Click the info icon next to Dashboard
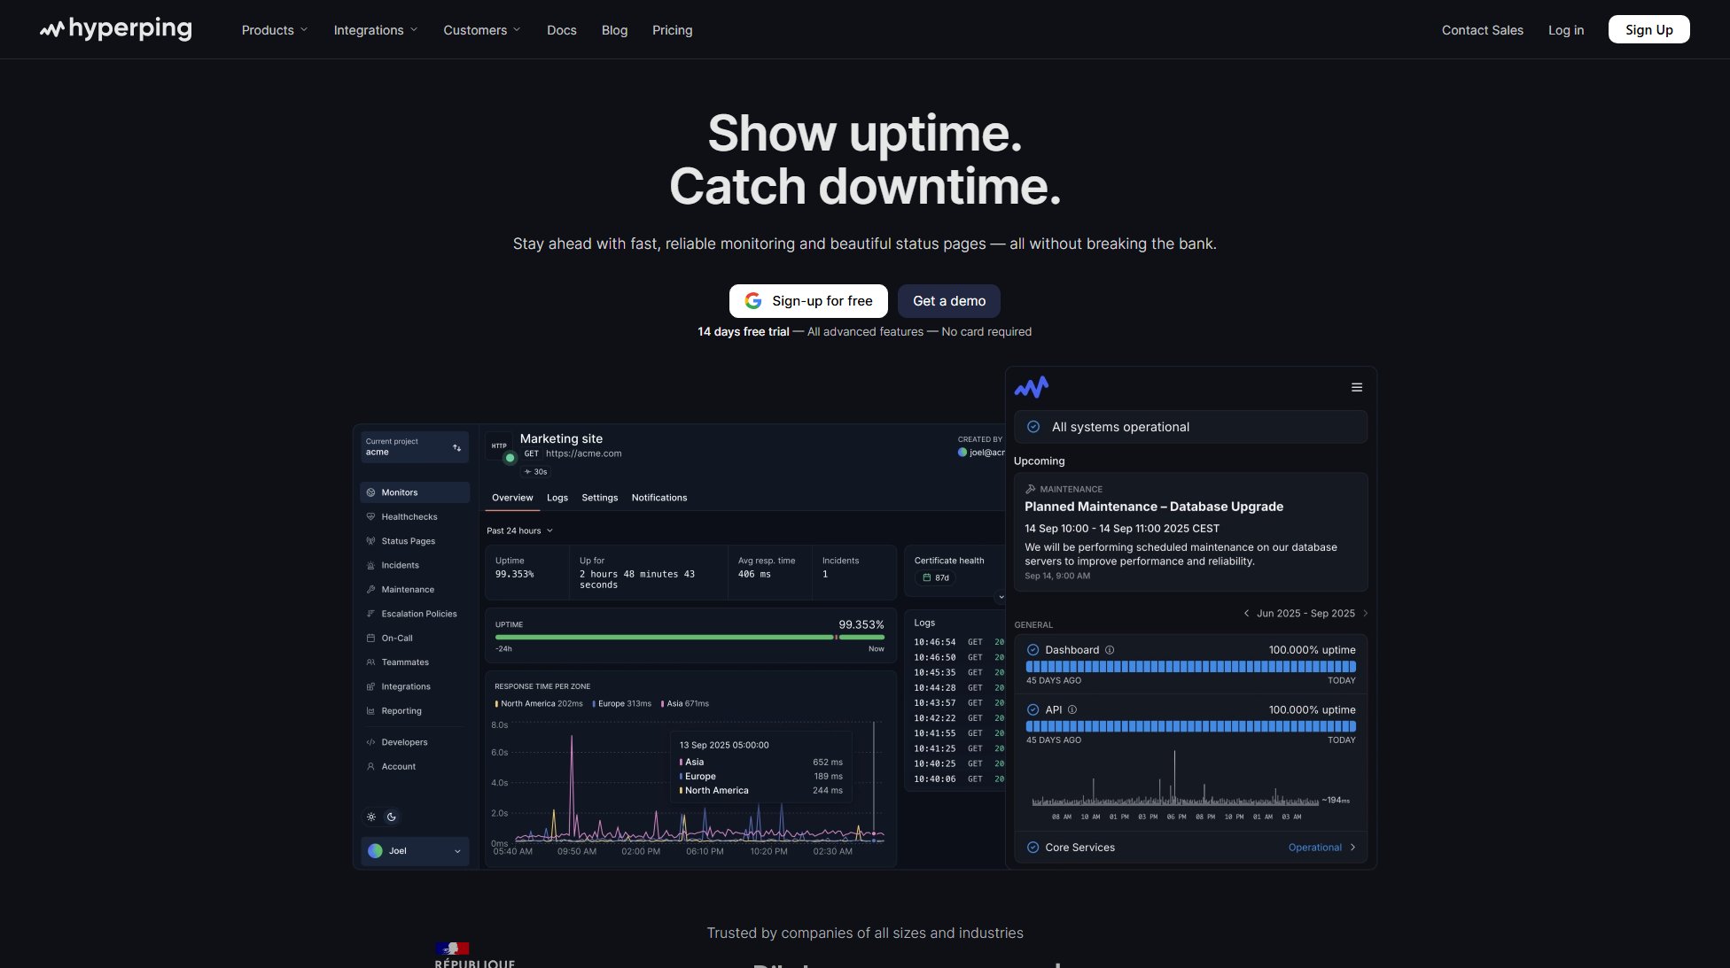This screenshot has height=968, width=1730. (1110, 650)
